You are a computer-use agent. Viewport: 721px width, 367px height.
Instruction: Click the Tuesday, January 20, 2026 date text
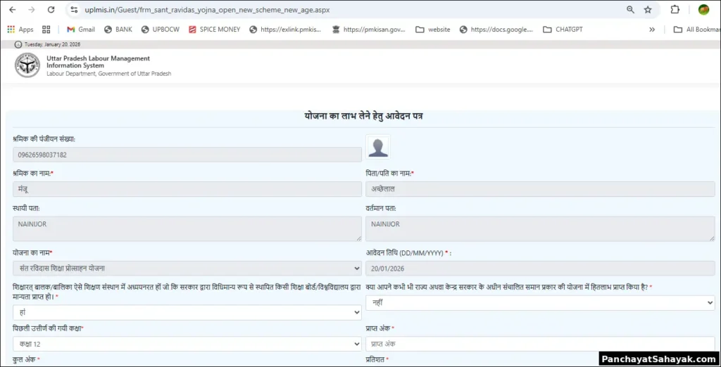tap(52, 44)
